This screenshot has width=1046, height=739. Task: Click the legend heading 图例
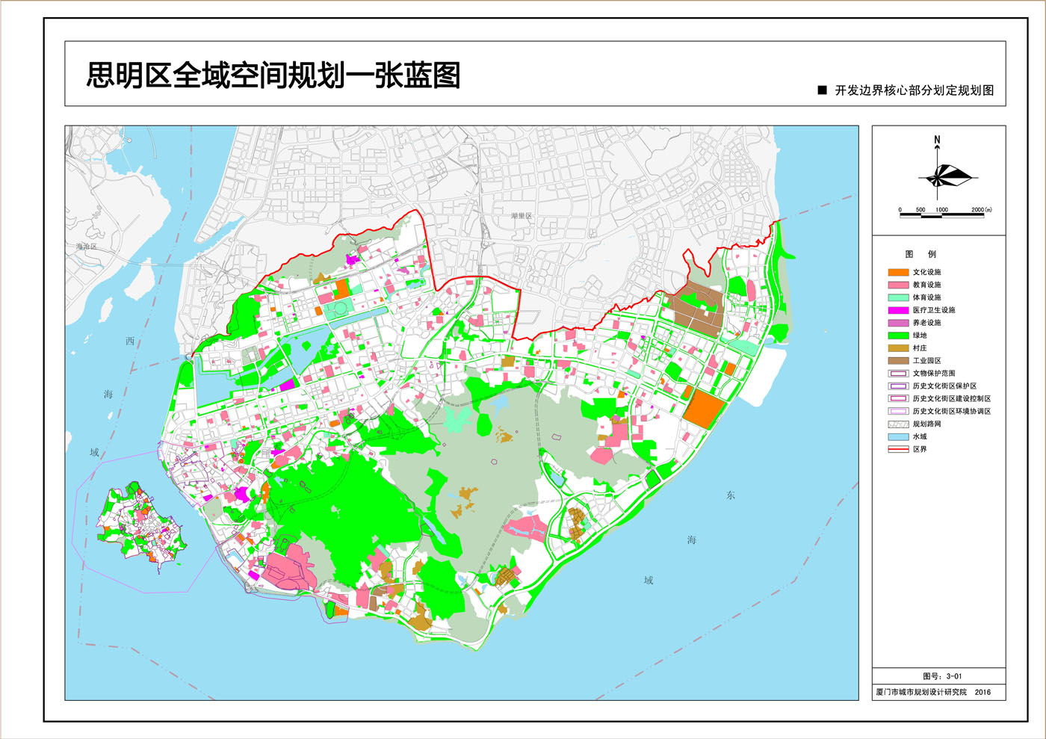pyautogui.click(x=920, y=254)
